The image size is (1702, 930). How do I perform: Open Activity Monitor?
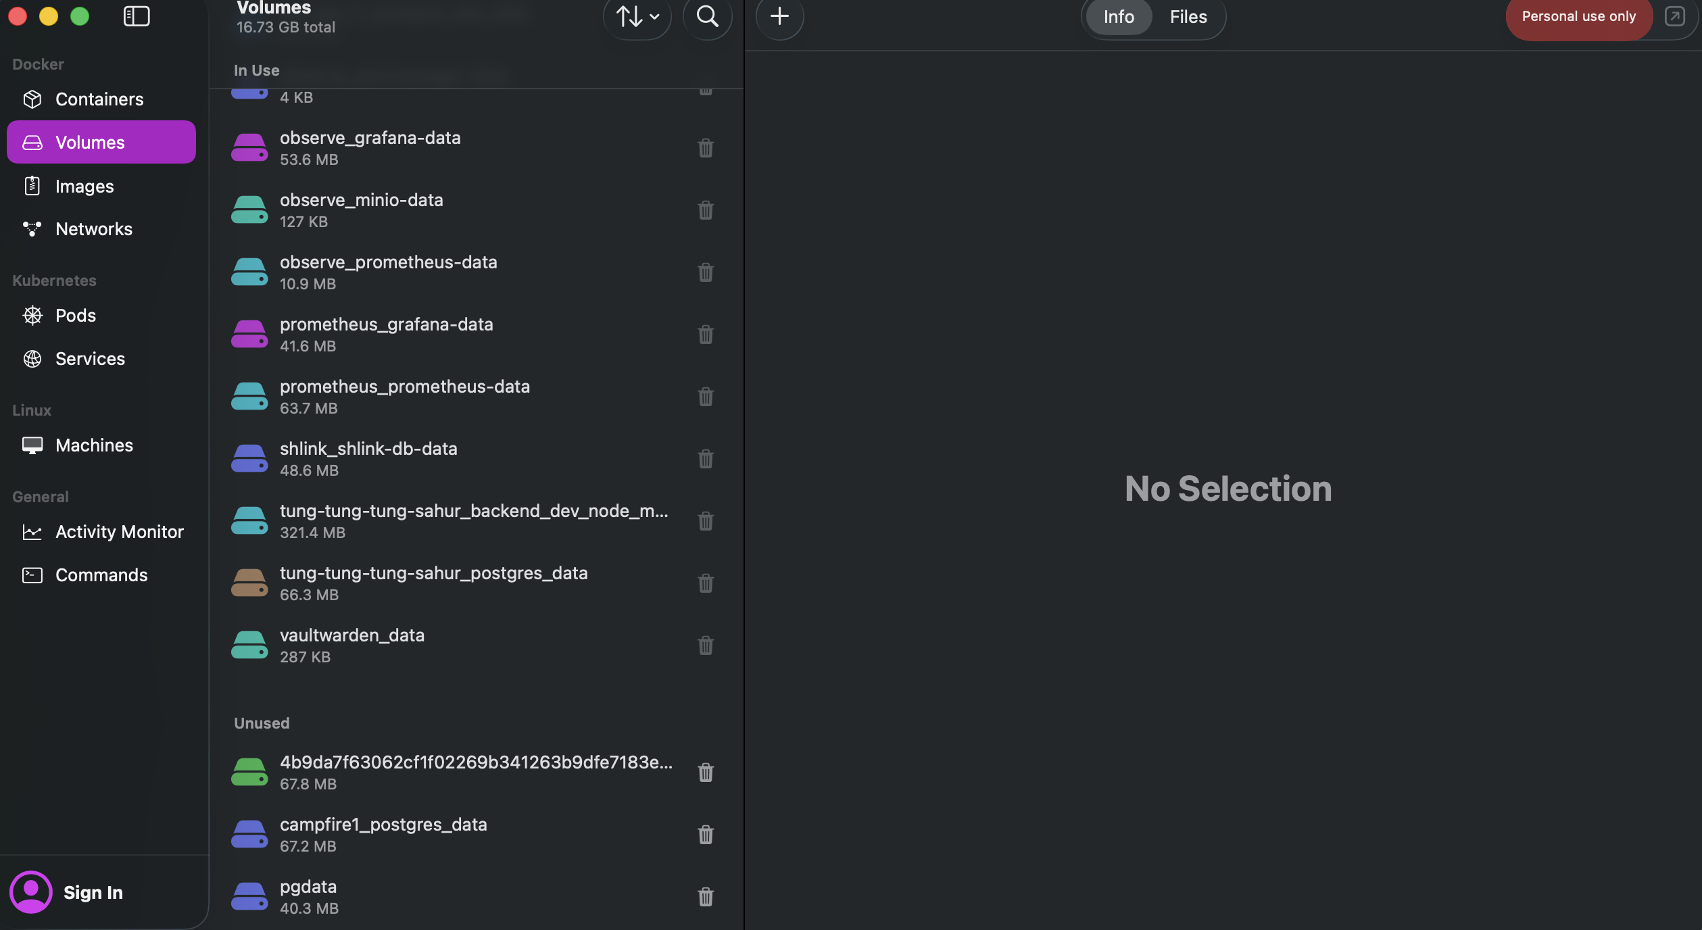pyautogui.click(x=119, y=532)
